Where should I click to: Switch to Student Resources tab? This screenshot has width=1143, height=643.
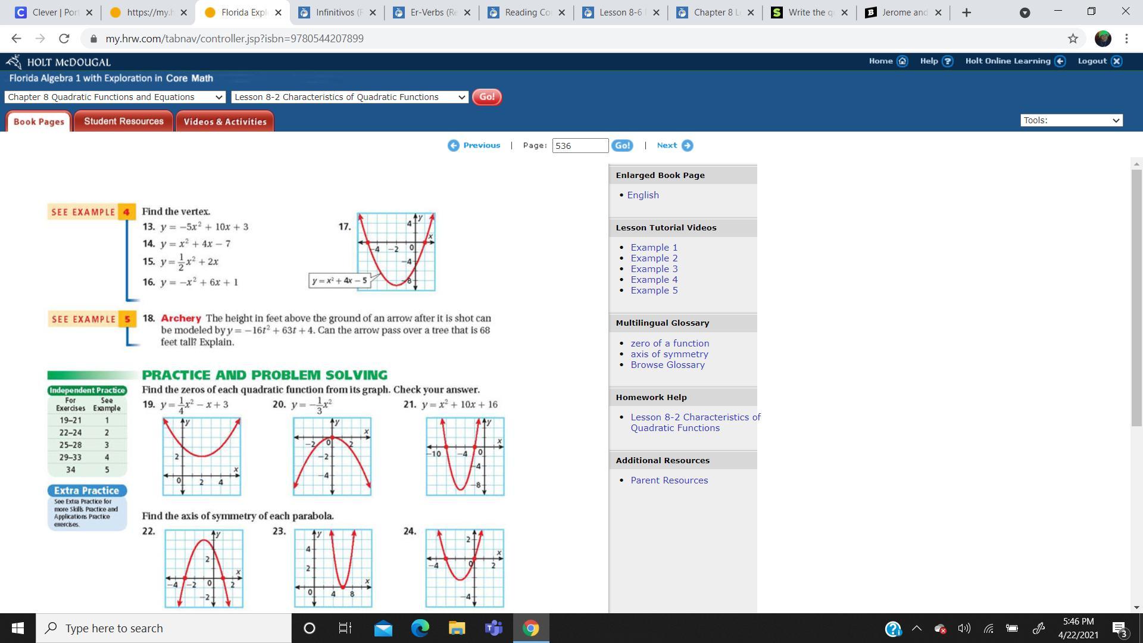coord(124,121)
